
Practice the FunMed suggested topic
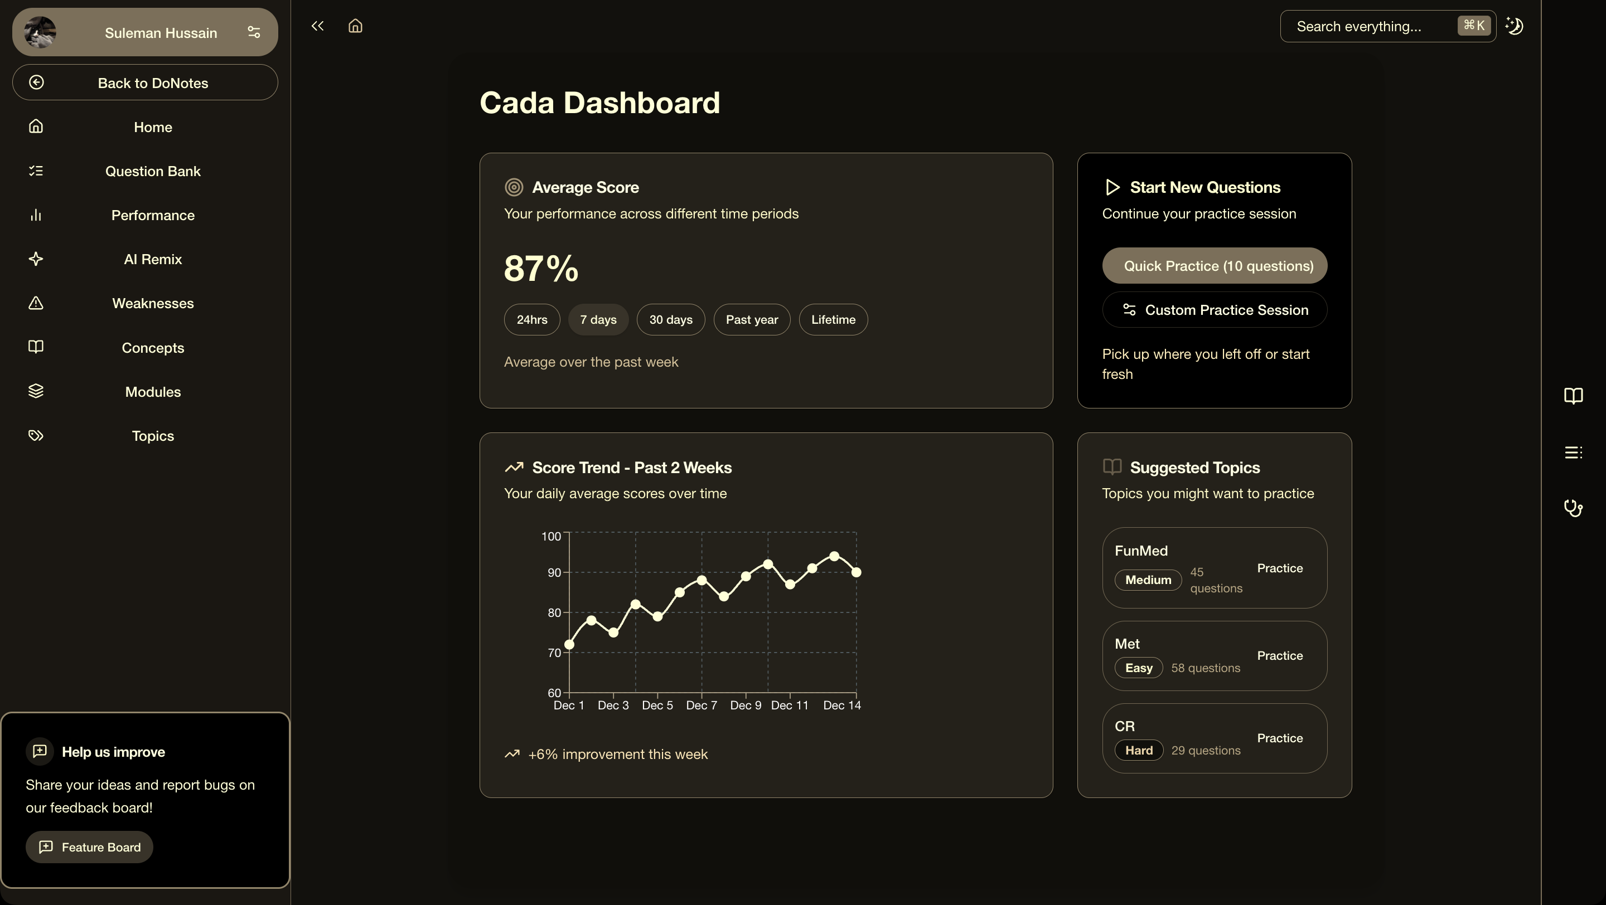coord(1279,568)
